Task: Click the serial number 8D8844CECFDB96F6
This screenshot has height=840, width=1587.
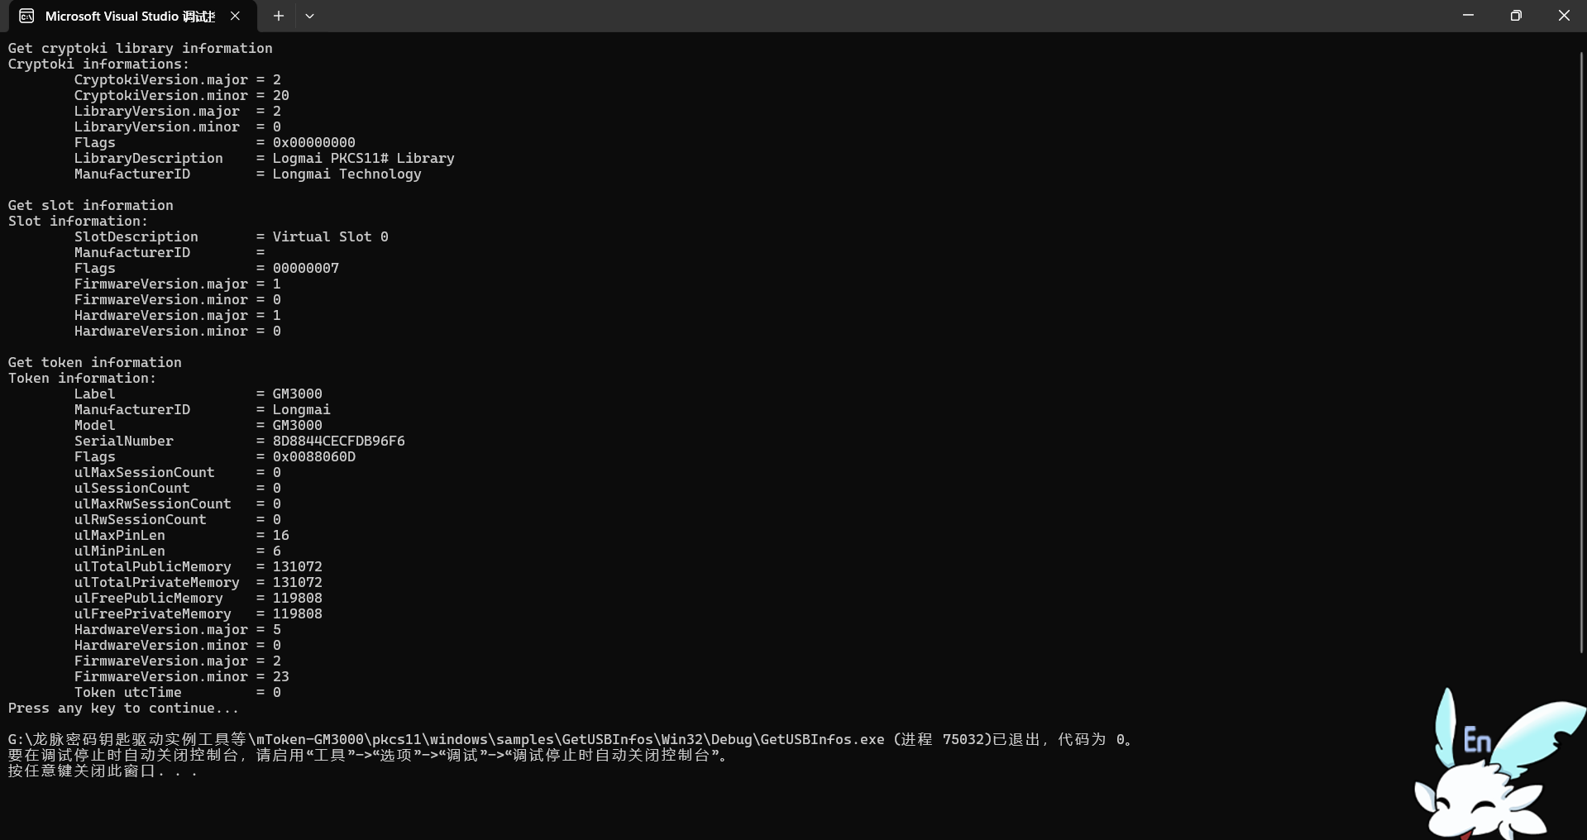Action: coord(339,441)
